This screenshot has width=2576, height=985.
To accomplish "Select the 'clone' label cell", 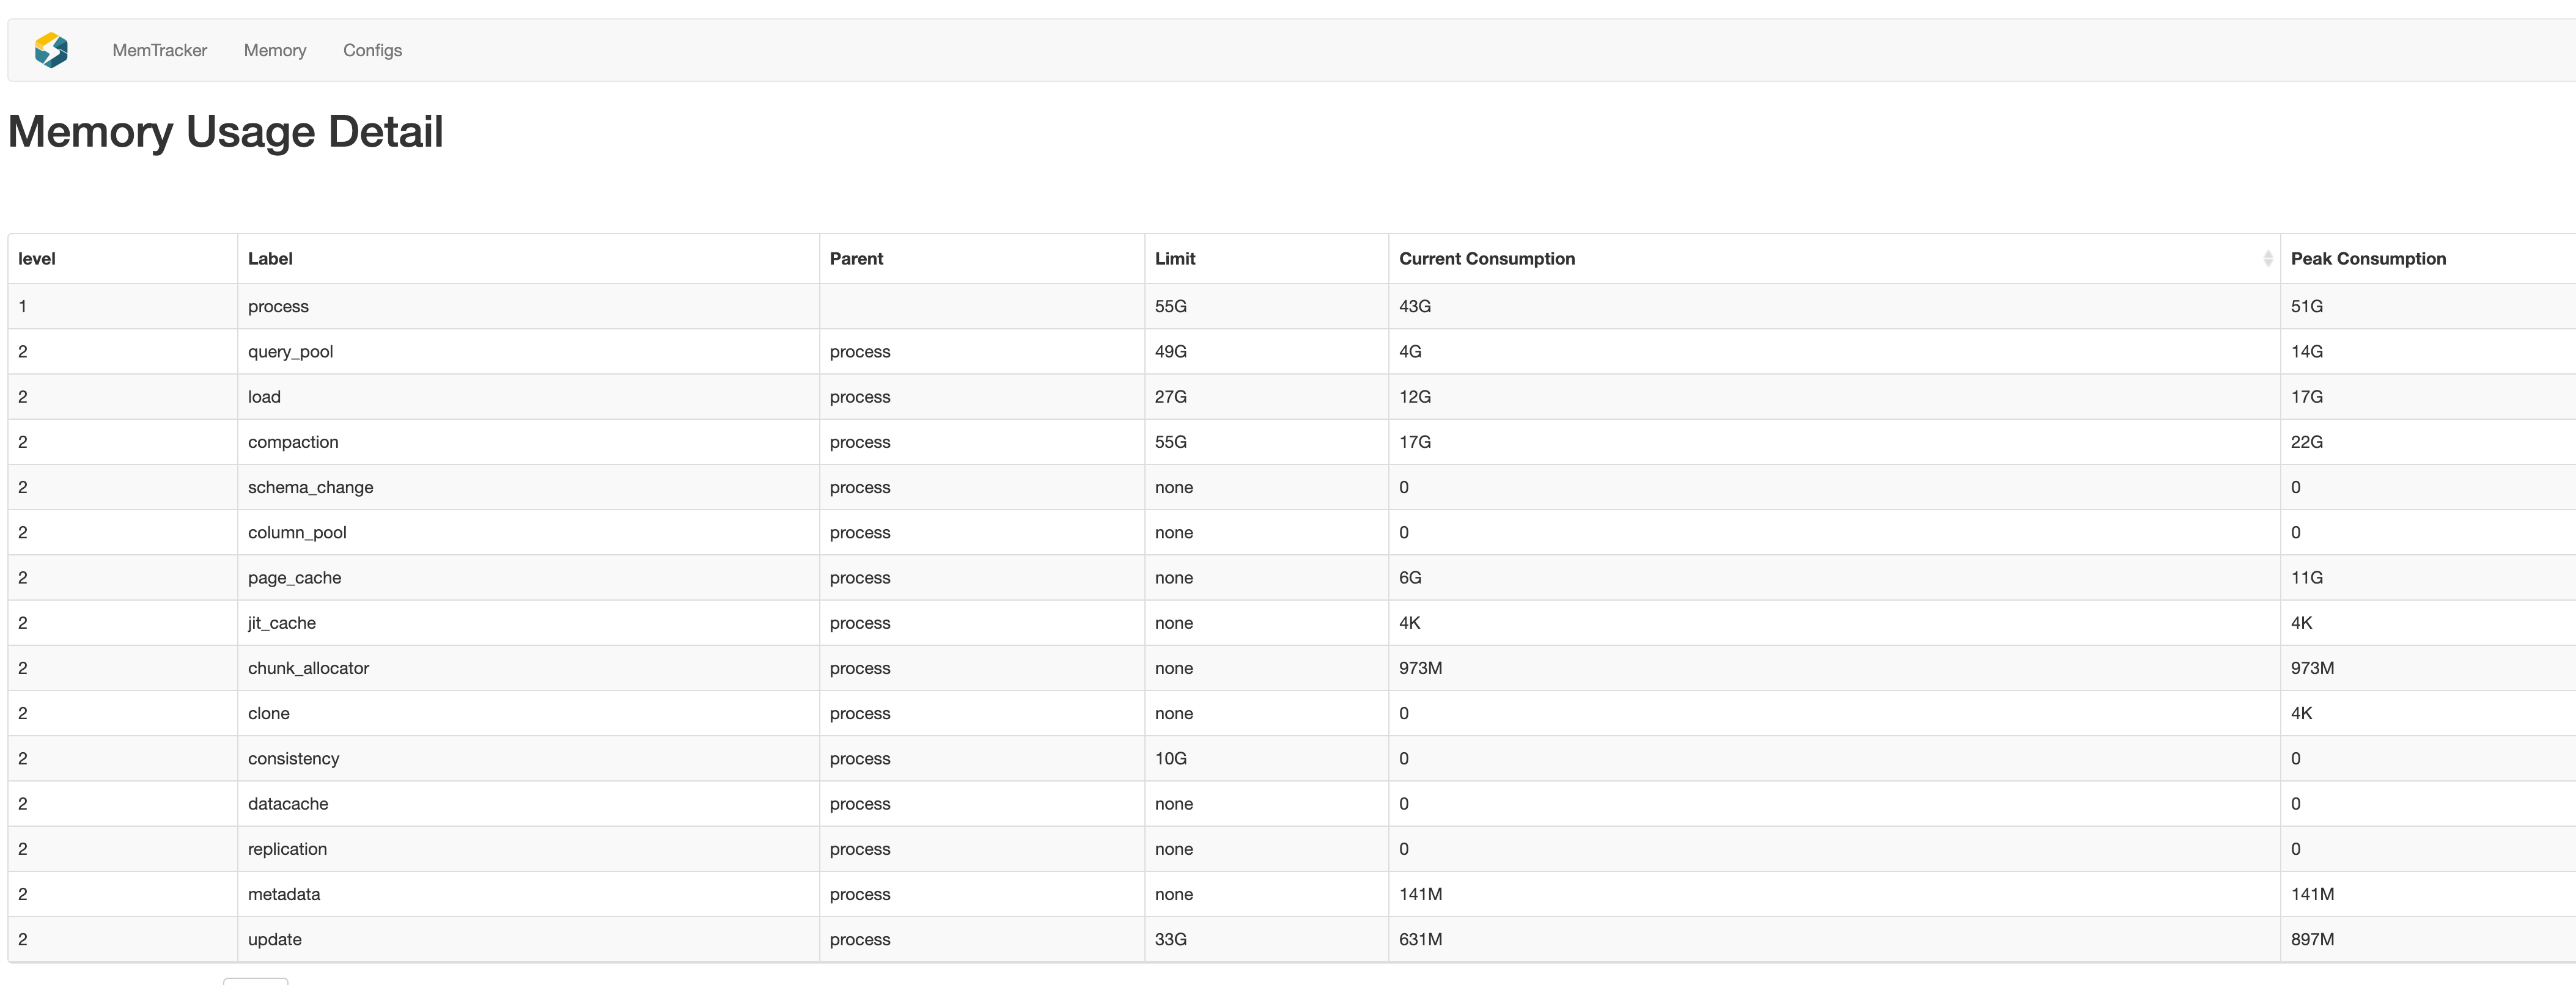I will pos(528,713).
